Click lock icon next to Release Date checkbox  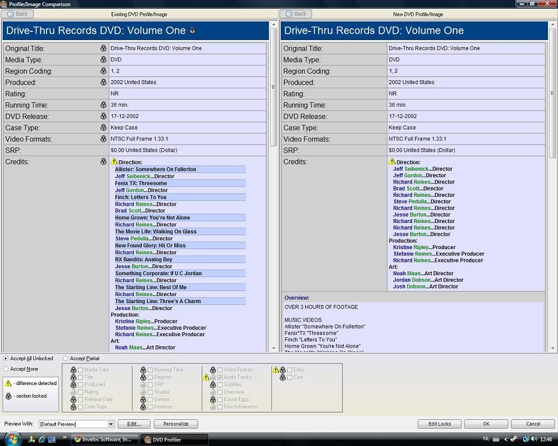point(73,400)
